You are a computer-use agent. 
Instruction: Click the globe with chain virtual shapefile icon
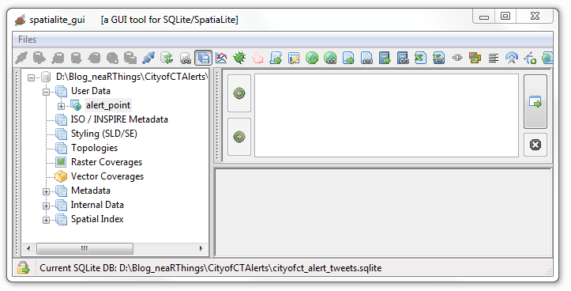330,58
